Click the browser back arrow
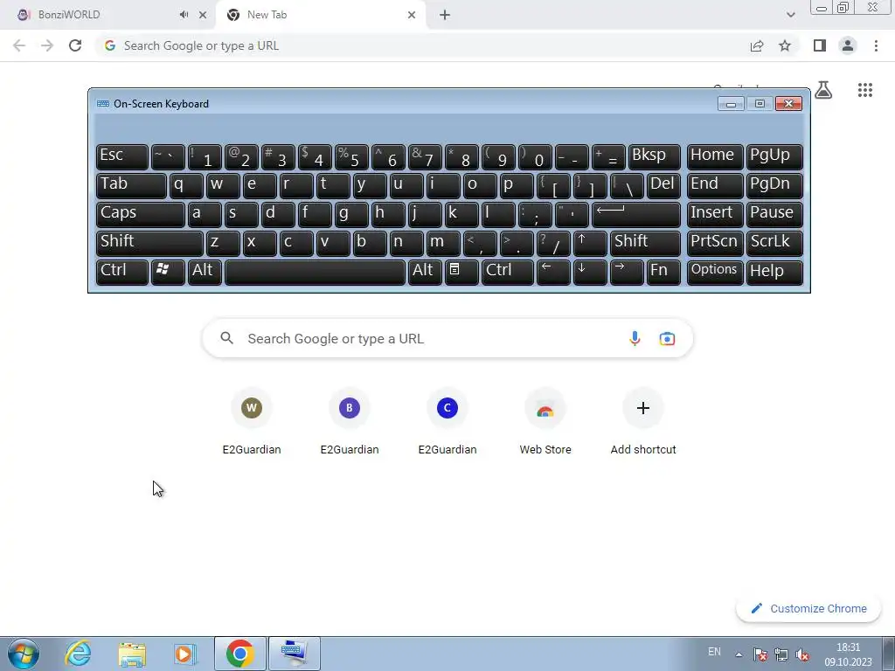Viewport: 895px width, 671px height. tap(19, 45)
